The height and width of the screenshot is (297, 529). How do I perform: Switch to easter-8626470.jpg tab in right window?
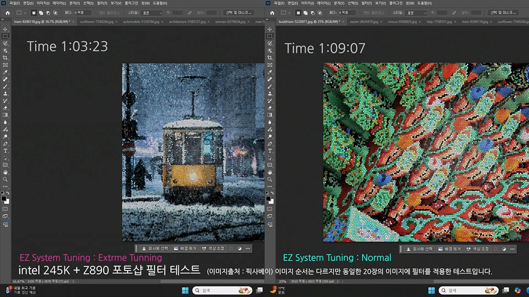pos(364,22)
